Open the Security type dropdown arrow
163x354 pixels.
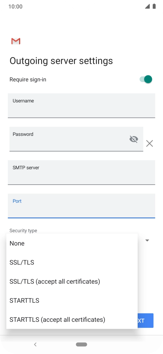point(147,240)
